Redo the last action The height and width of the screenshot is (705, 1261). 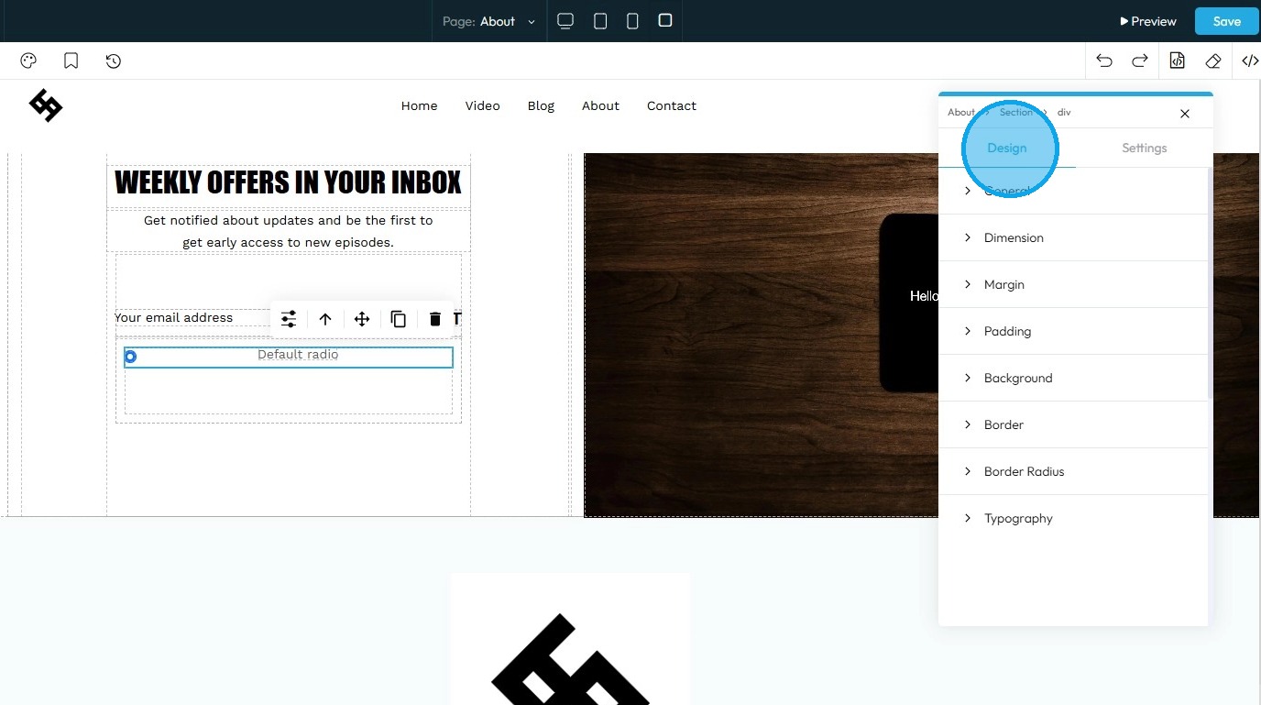click(x=1140, y=61)
